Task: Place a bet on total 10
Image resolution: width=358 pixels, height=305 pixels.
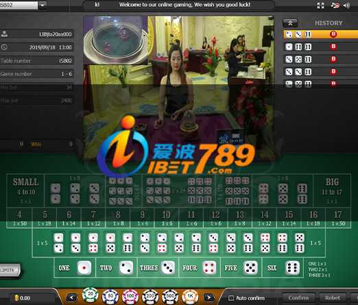Action: click(x=167, y=218)
